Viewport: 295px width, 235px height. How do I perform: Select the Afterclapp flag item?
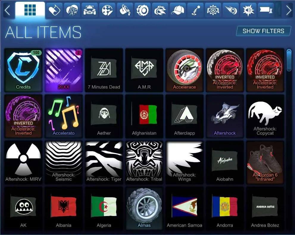point(184,116)
